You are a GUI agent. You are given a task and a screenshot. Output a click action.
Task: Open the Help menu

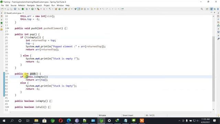[x=67, y=6]
